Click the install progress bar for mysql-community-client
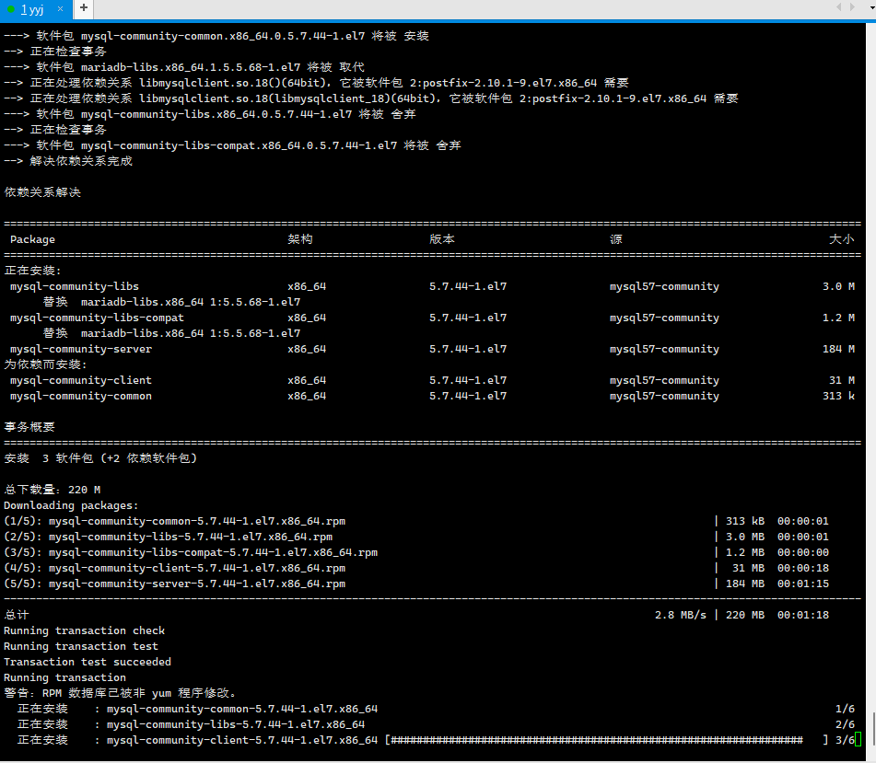876x763 pixels. coord(606,740)
